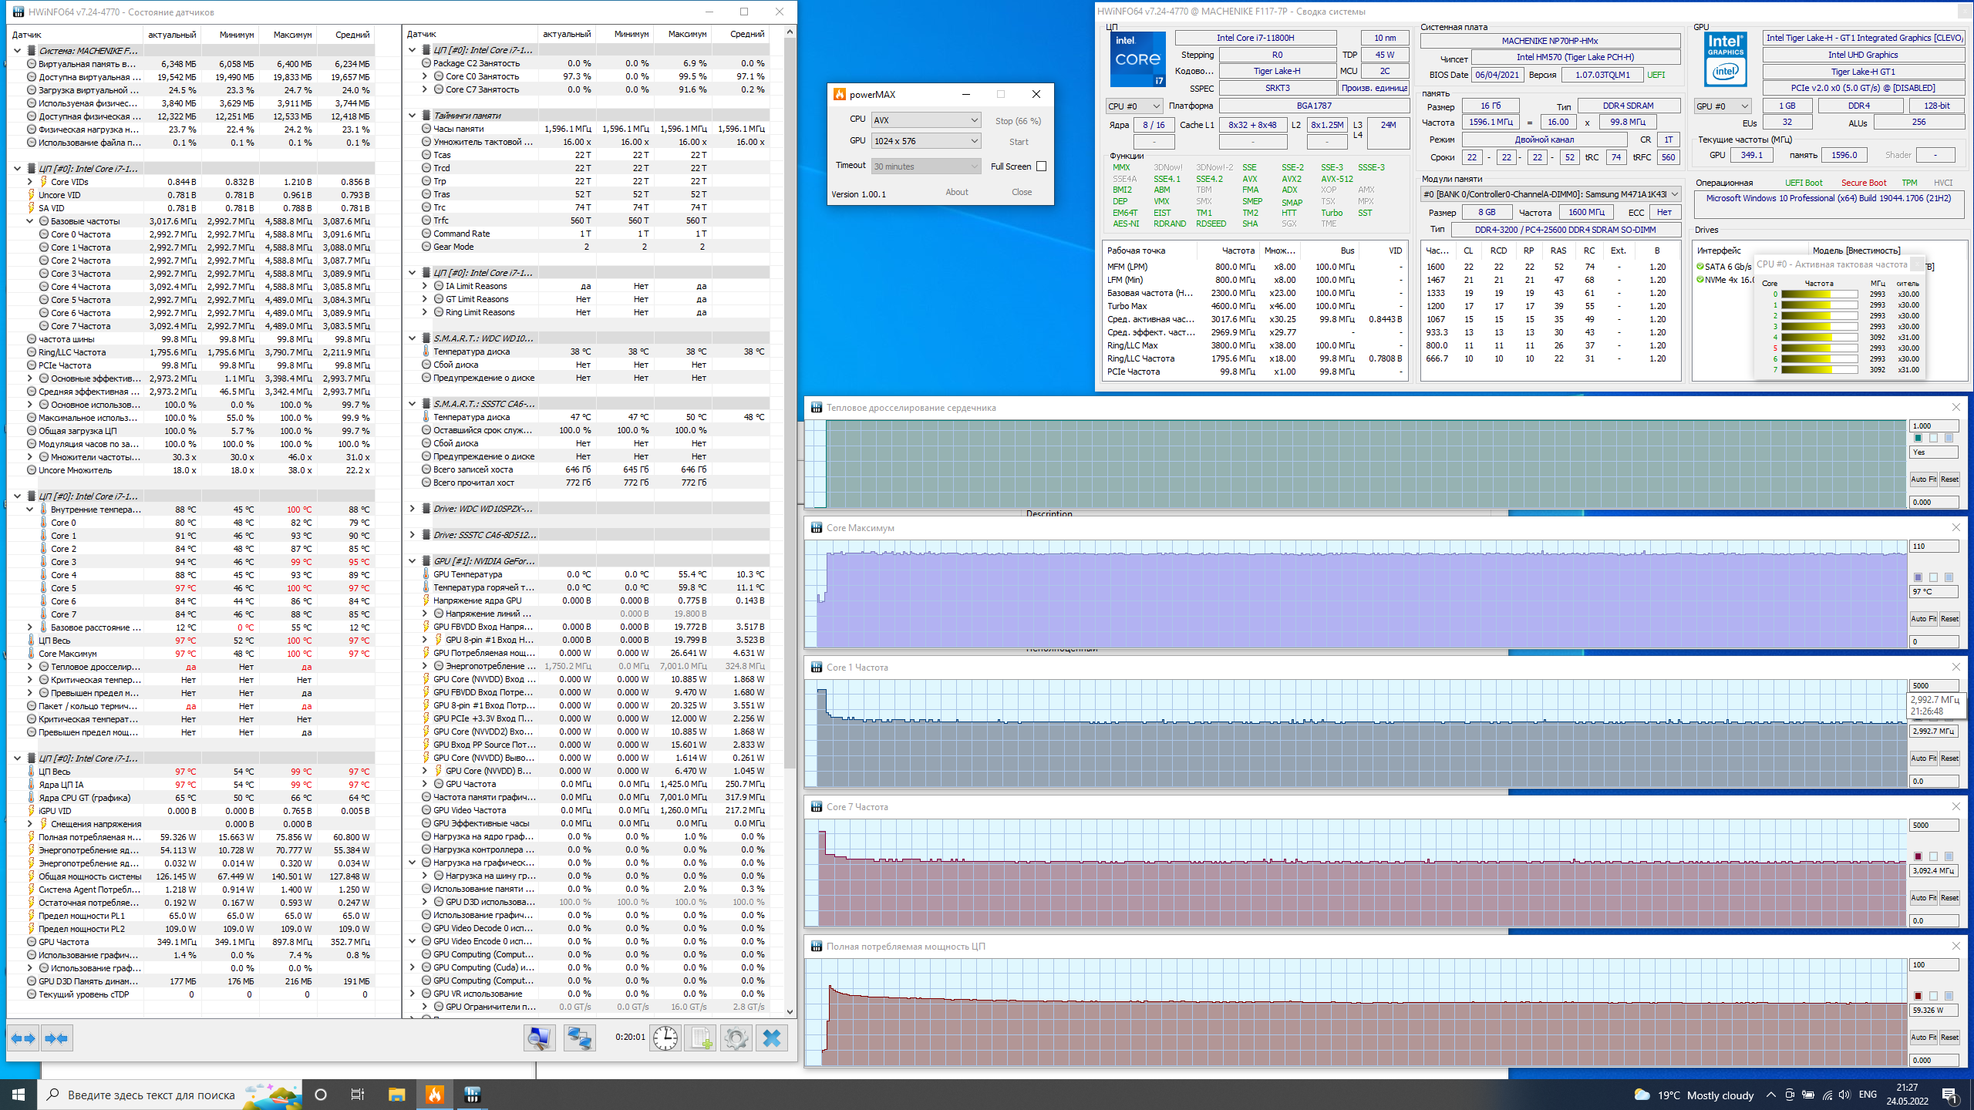The image size is (1974, 1110).
Task: Click the Intel Graphics logo in summary window
Action: coord(1725,59)
